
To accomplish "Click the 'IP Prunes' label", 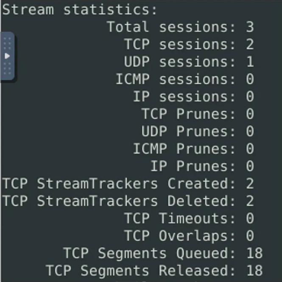I will (193, 166).
